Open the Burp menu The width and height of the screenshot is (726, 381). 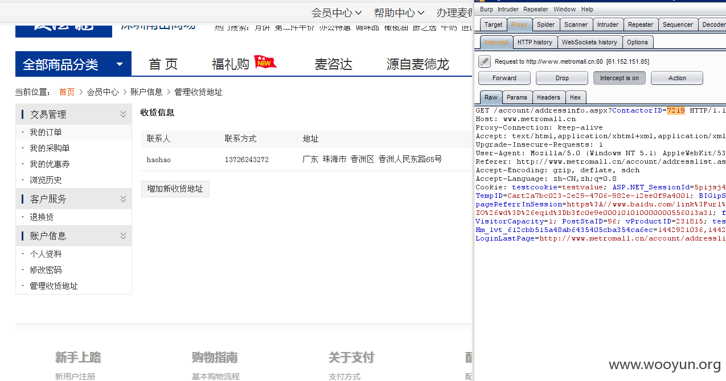pyautogui.click(x=486, y=9)
